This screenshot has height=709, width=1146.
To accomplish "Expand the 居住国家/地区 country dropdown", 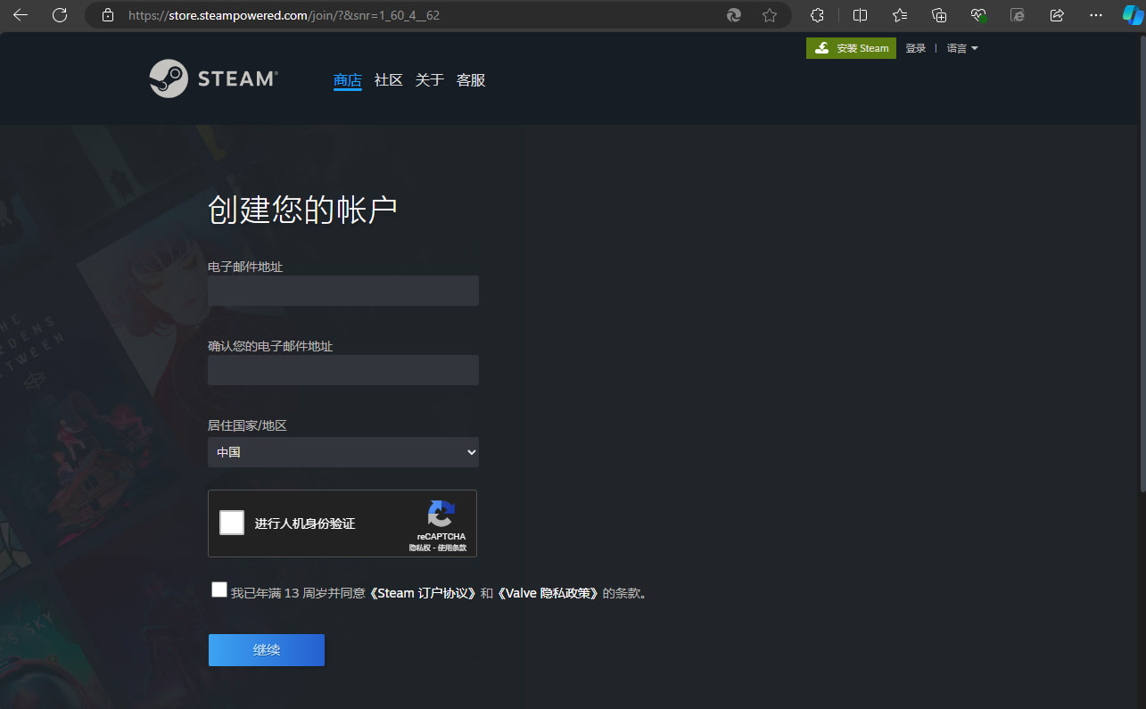I will (x=343, y=452).
